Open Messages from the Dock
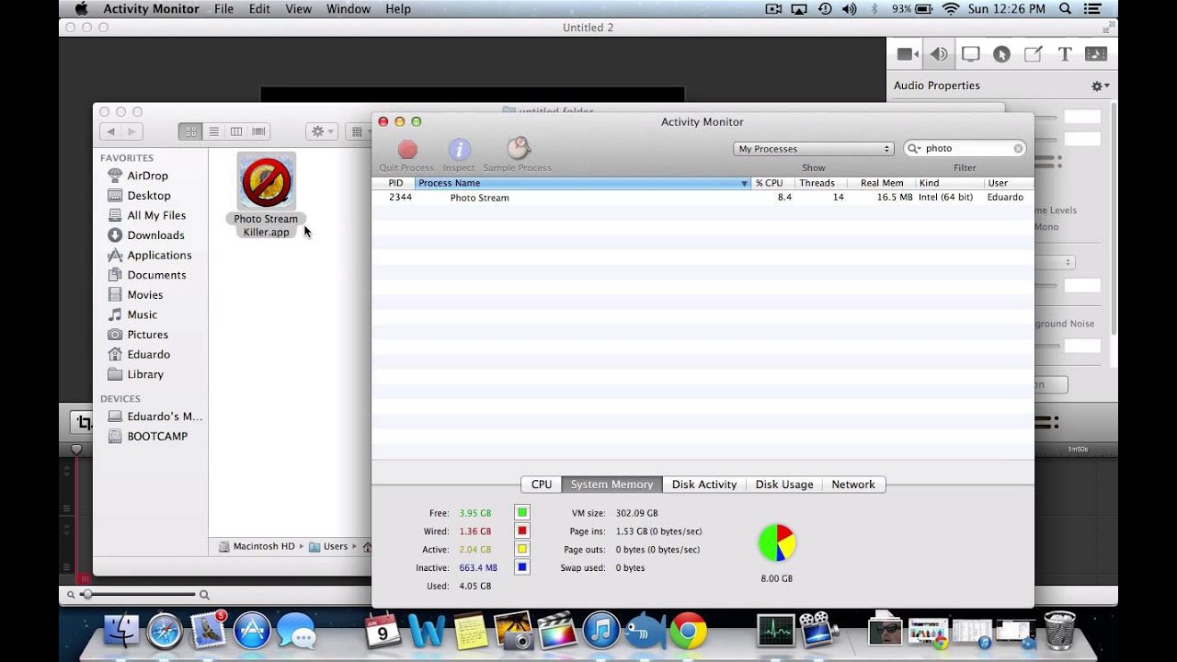1177x662 pixels. coord(296,632)
